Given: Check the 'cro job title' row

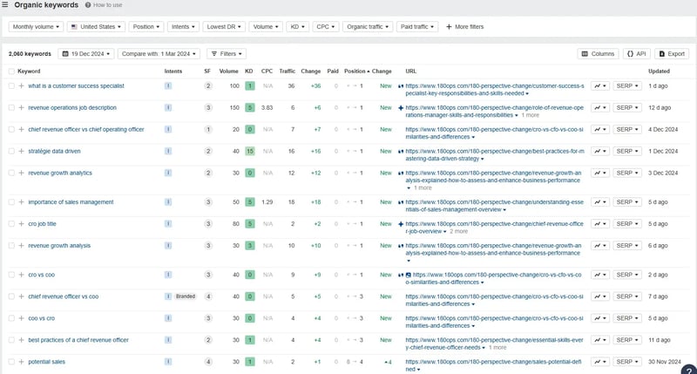Looking at the screenshot, I should tap(11, 224).
